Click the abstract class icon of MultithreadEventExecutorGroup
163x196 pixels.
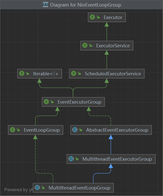(71, 159)
